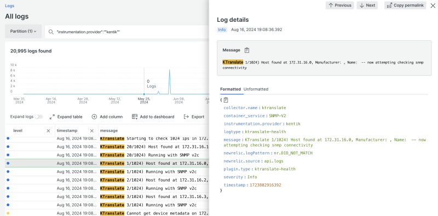The height and width of the screenshot is (216, 438).
Task: Select the log row '3/1024) Running with SNMP v2c'
Action: [x=107, y=205]
